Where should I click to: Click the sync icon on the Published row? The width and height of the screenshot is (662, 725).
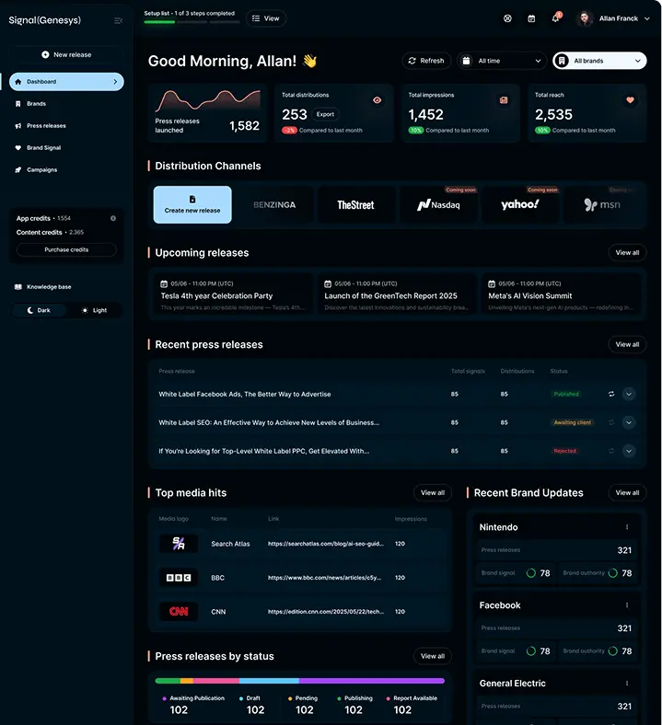(x=611, y=394)
